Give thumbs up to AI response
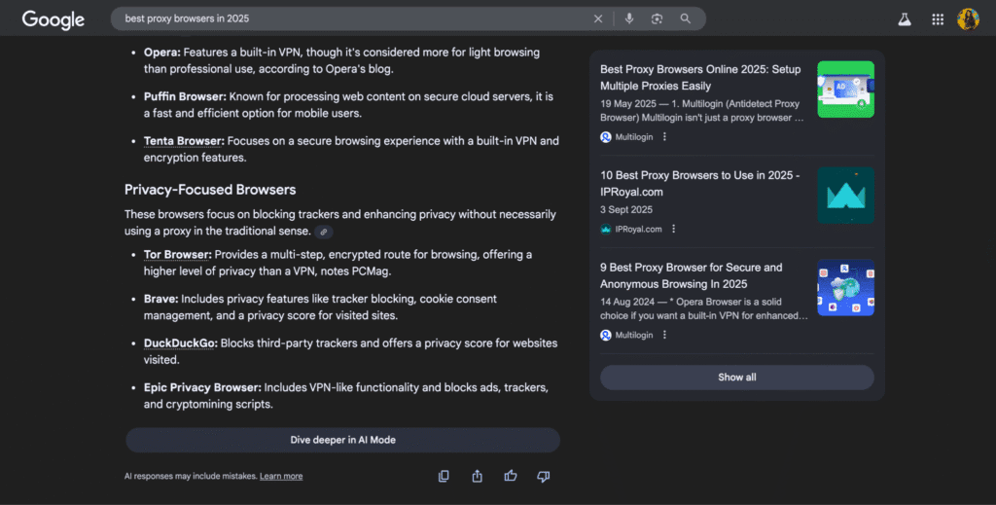Image resolution: width=996 pixels, height=505 pixels. tap(511, 476)
